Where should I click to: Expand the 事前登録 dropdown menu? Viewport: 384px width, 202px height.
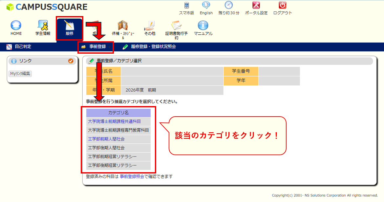(96, 46)
